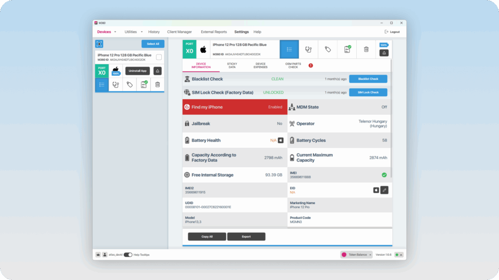This screenshot has width=499, height=280.
Task: Run the Blacklist Check button
Action: click(368, 79)
